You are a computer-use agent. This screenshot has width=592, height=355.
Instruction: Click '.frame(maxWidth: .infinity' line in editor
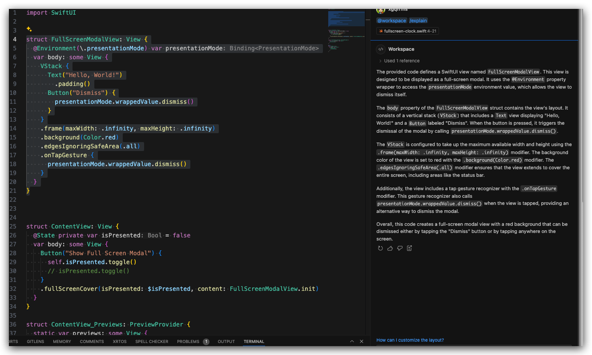pyautogui.click(x=128, y=128)
